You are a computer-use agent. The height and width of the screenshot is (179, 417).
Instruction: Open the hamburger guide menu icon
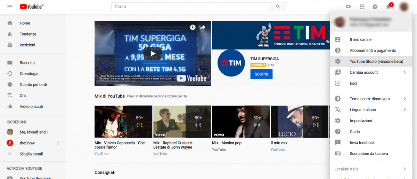(x=10, y=7)
